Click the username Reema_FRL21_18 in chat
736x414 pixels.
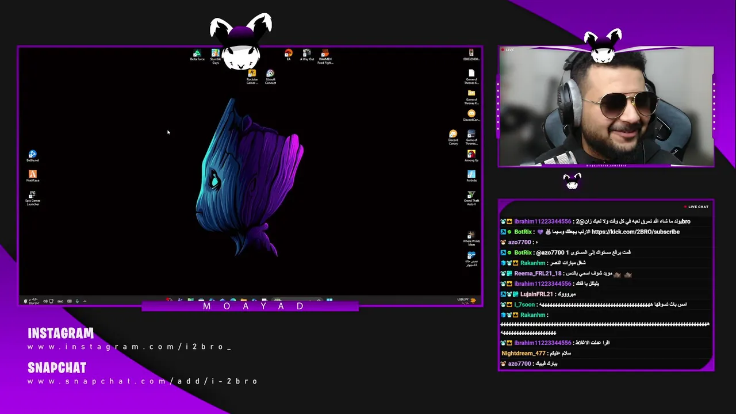pyautogui.click(x=537, y=274)
